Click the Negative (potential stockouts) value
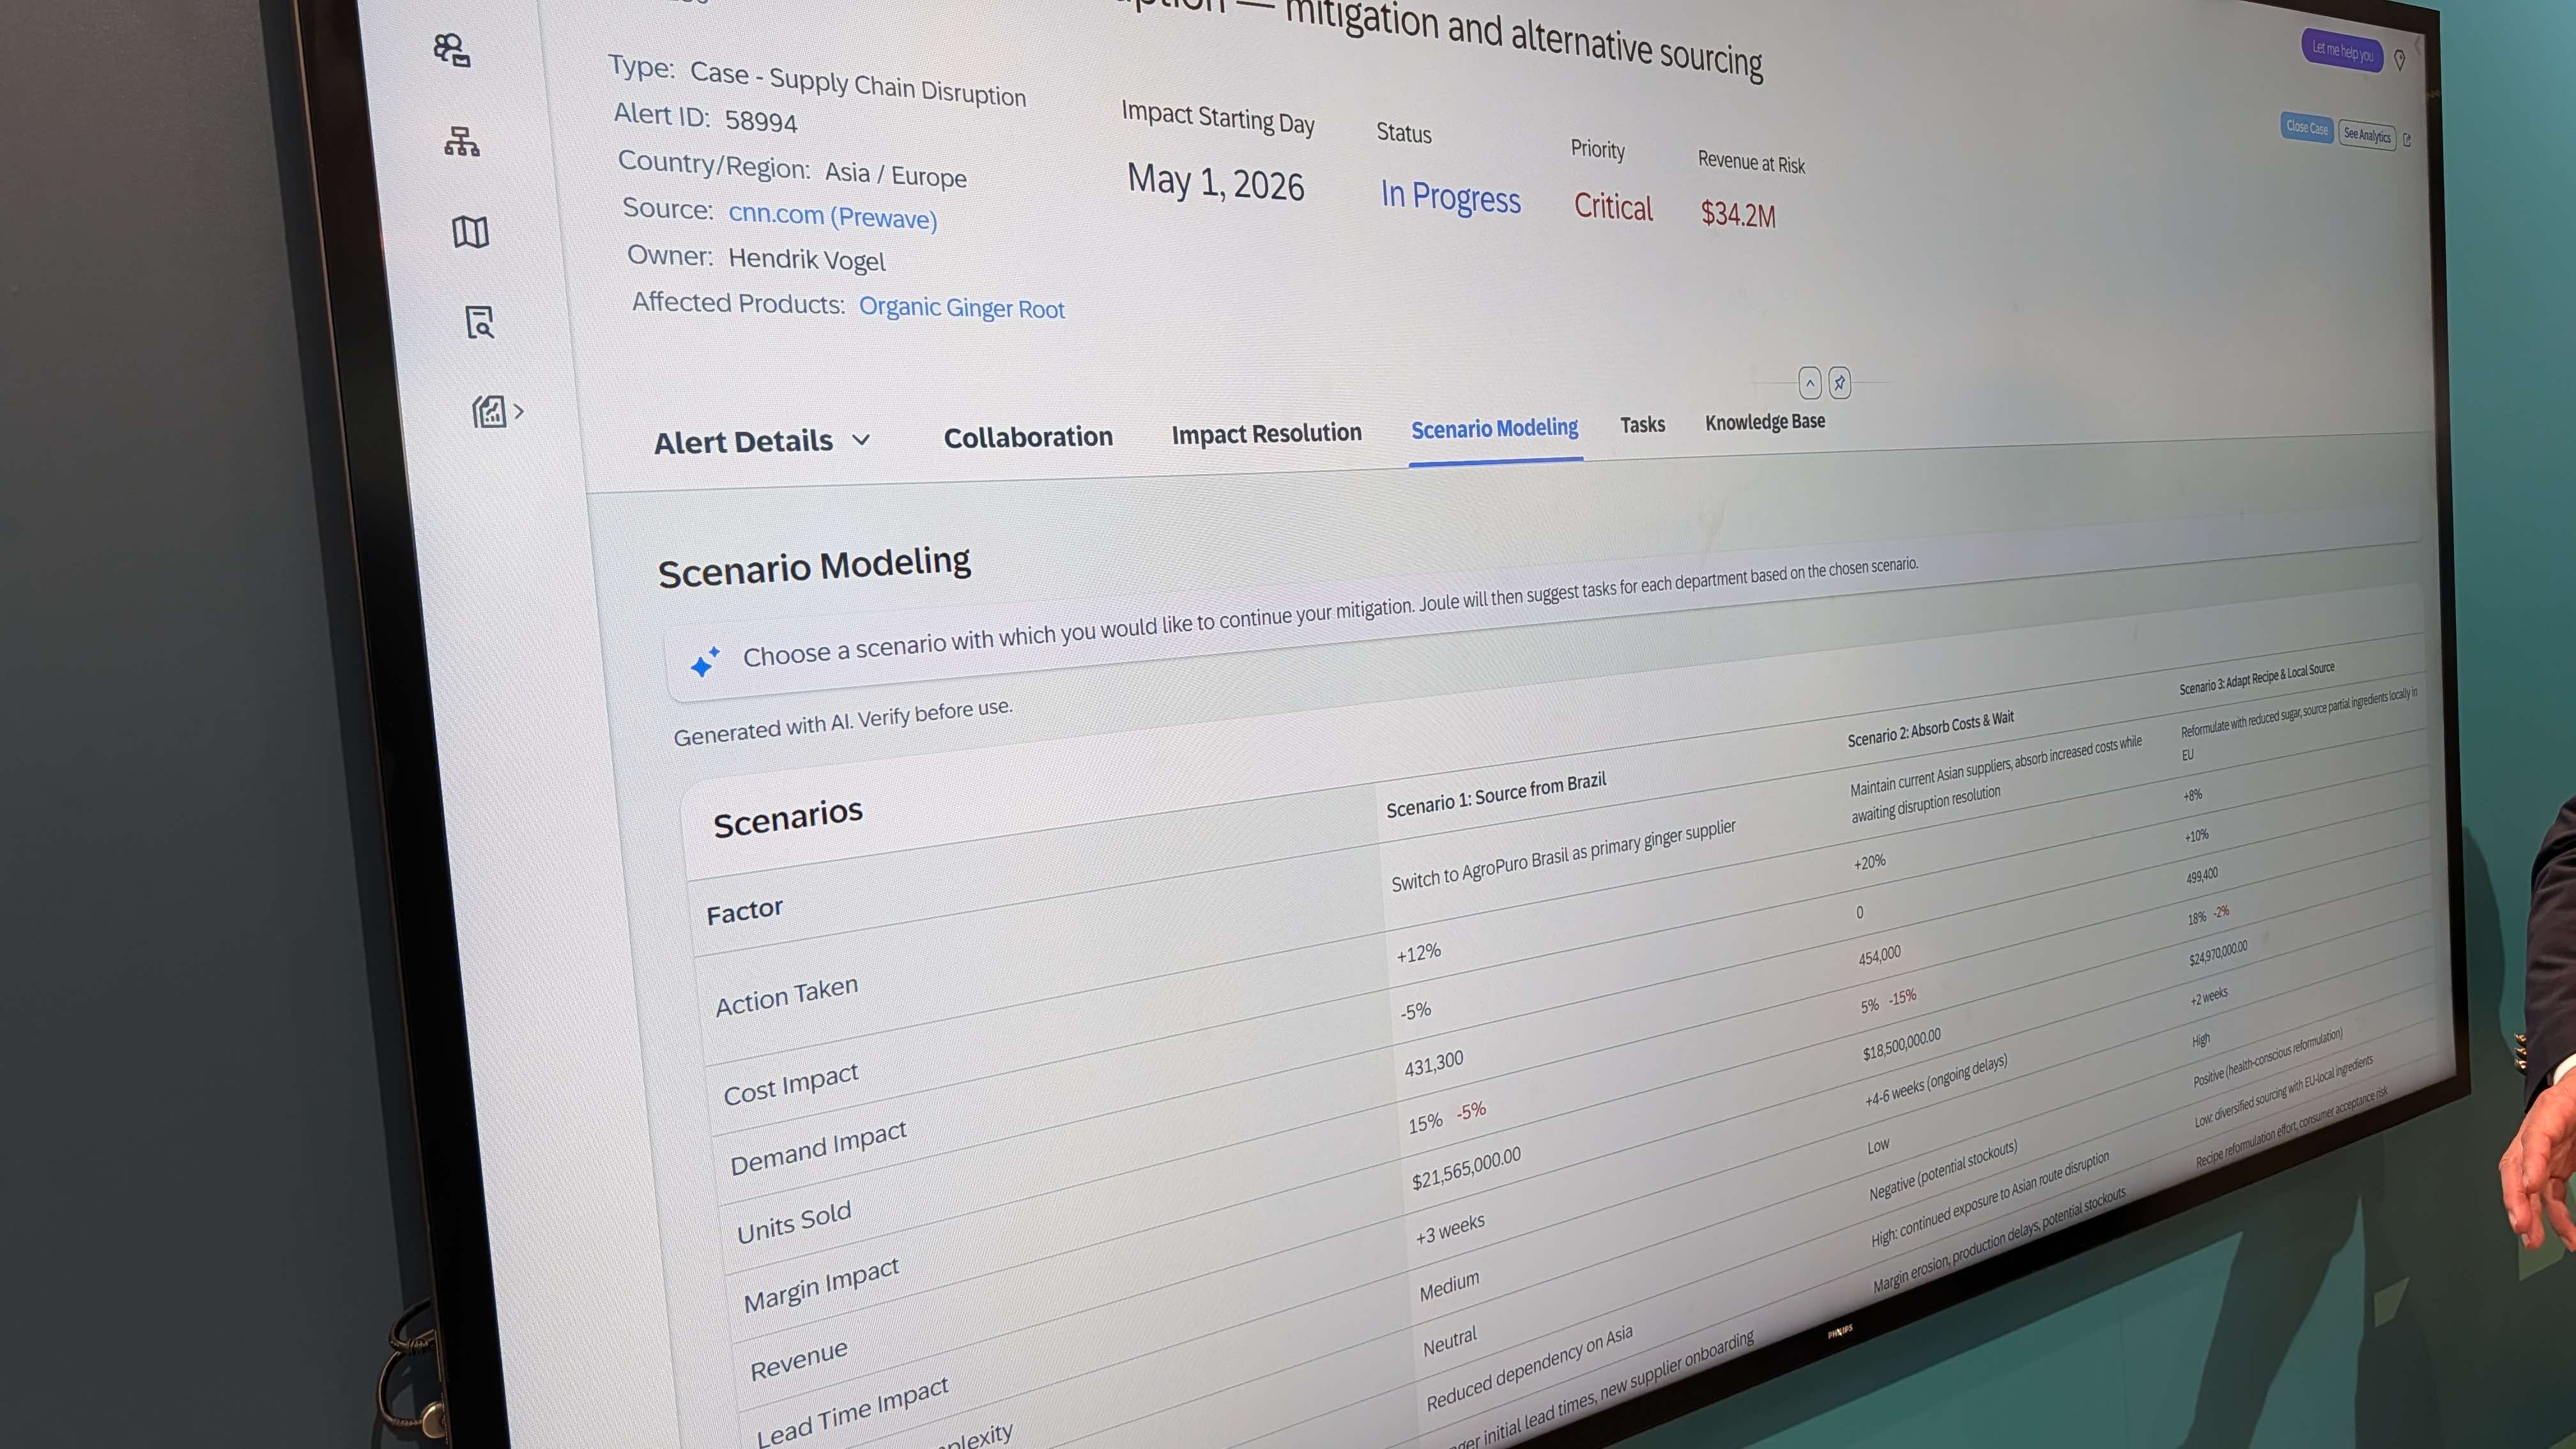This screenshot has width=2576, height=1449. tap(1943, 1170)
